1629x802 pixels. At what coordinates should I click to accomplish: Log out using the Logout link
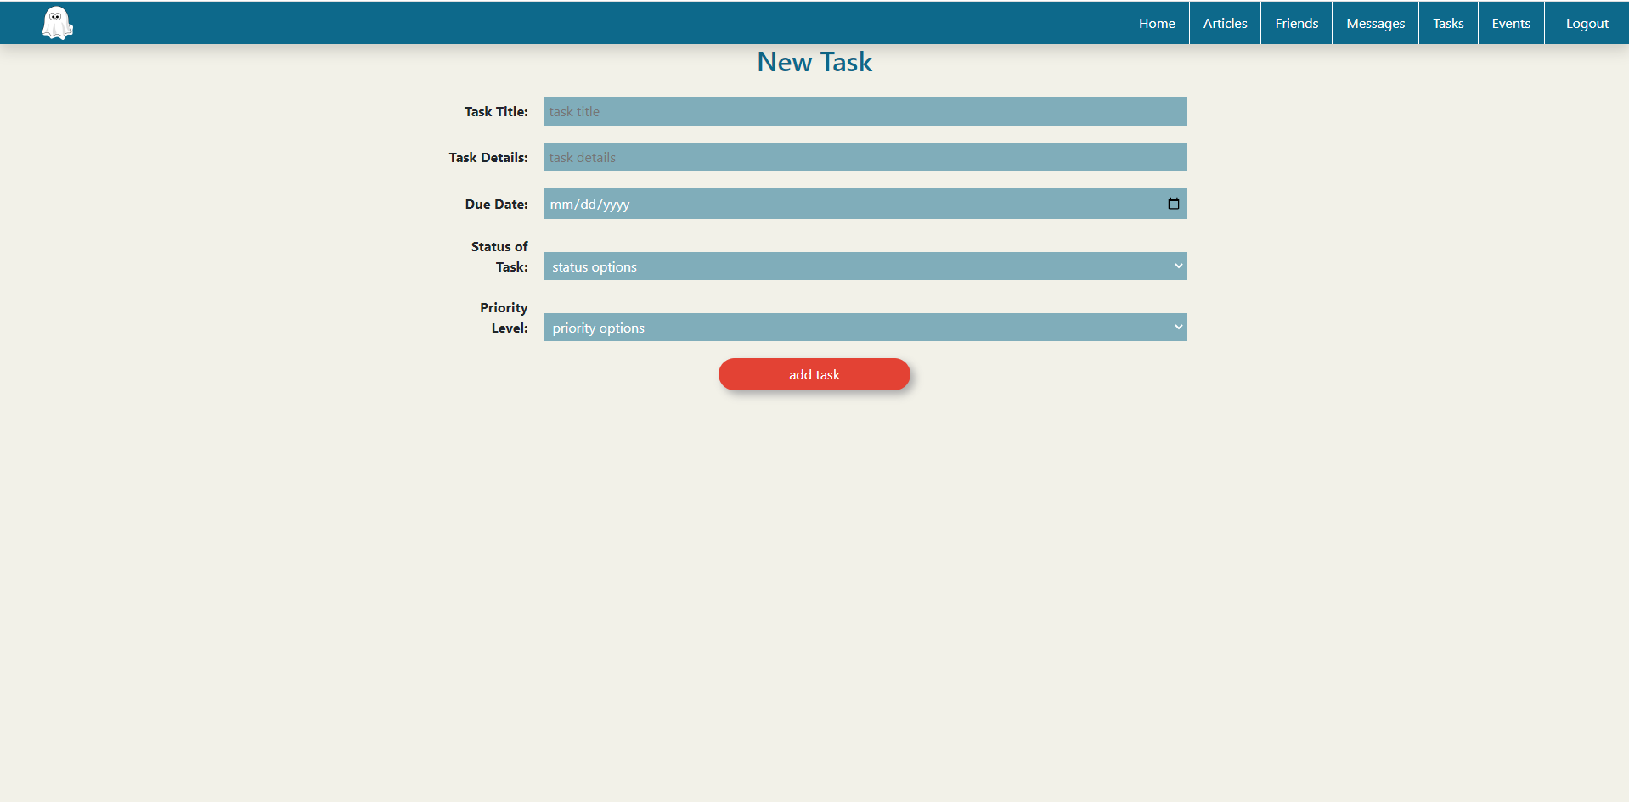tap(1587, 23)
